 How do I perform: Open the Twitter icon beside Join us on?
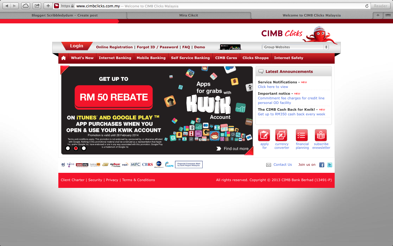point(330,165)
